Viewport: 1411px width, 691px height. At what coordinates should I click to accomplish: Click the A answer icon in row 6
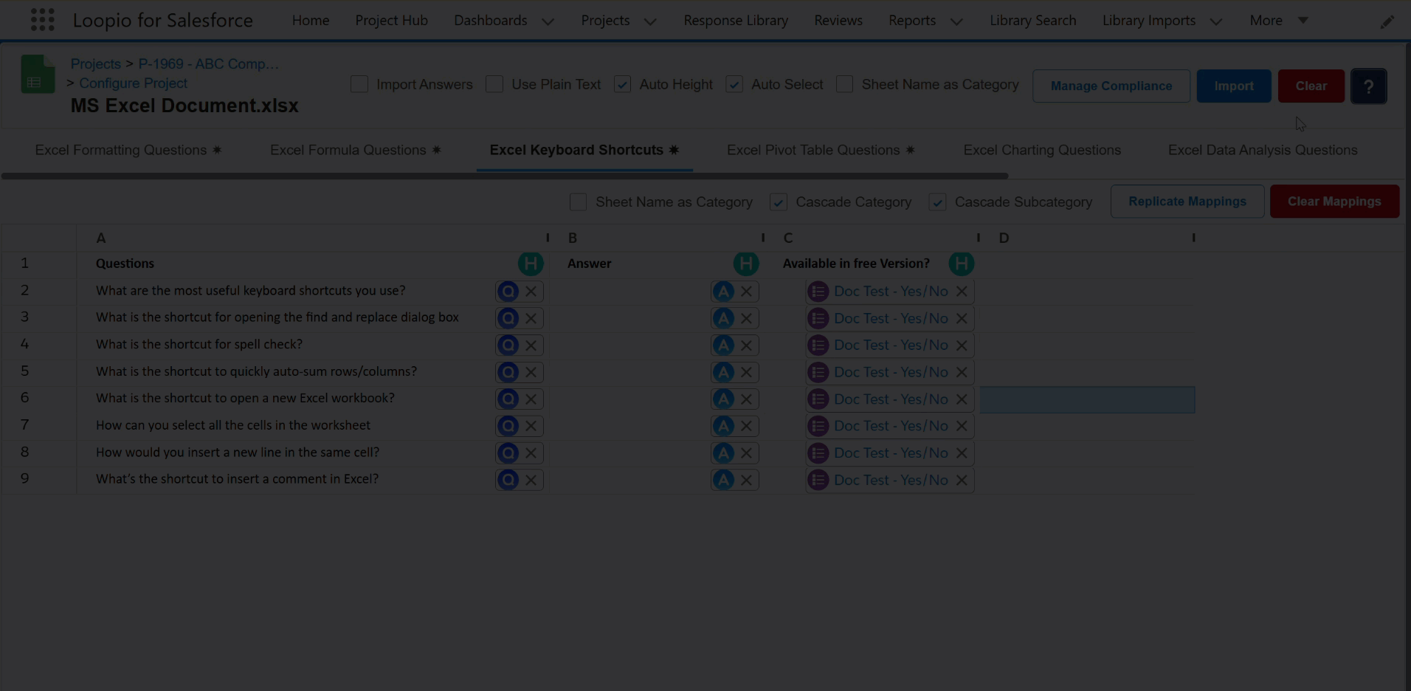coord(723,399)
